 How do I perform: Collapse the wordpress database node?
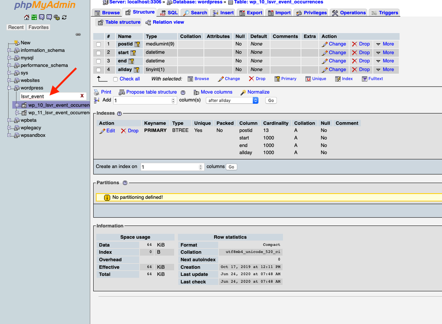(x=9, y=88)
